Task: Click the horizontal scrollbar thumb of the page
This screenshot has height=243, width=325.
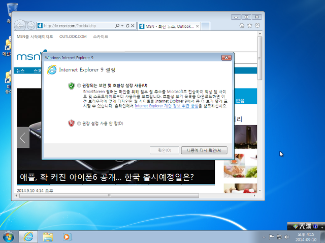Action: click(109, 195)
